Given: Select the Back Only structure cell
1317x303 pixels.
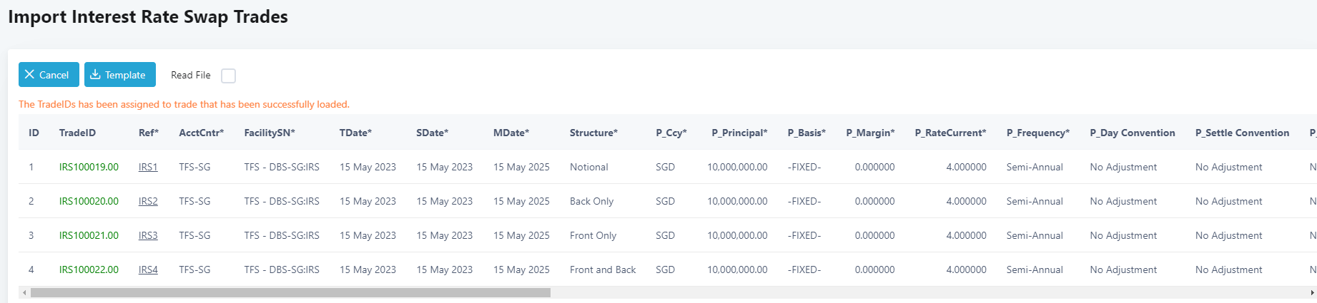Looking at the screenshot, I should point(591,201).
